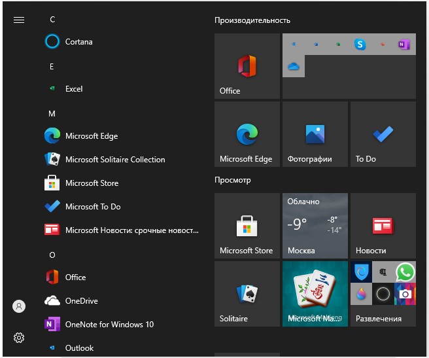Viewport: 429px width, 358px height.
Task: Open the Фотографии tile
Action: pos(315,134)
